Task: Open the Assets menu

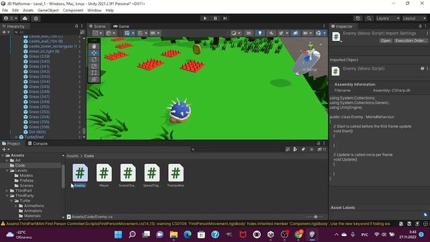Action: [x=28, y=11]
